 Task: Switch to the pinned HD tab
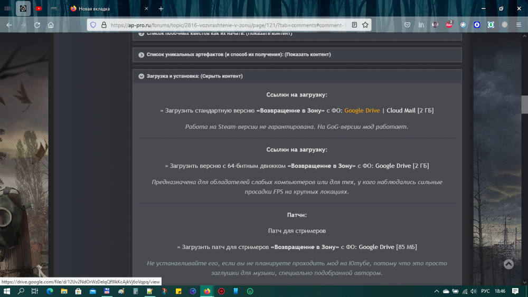point(8,9)
